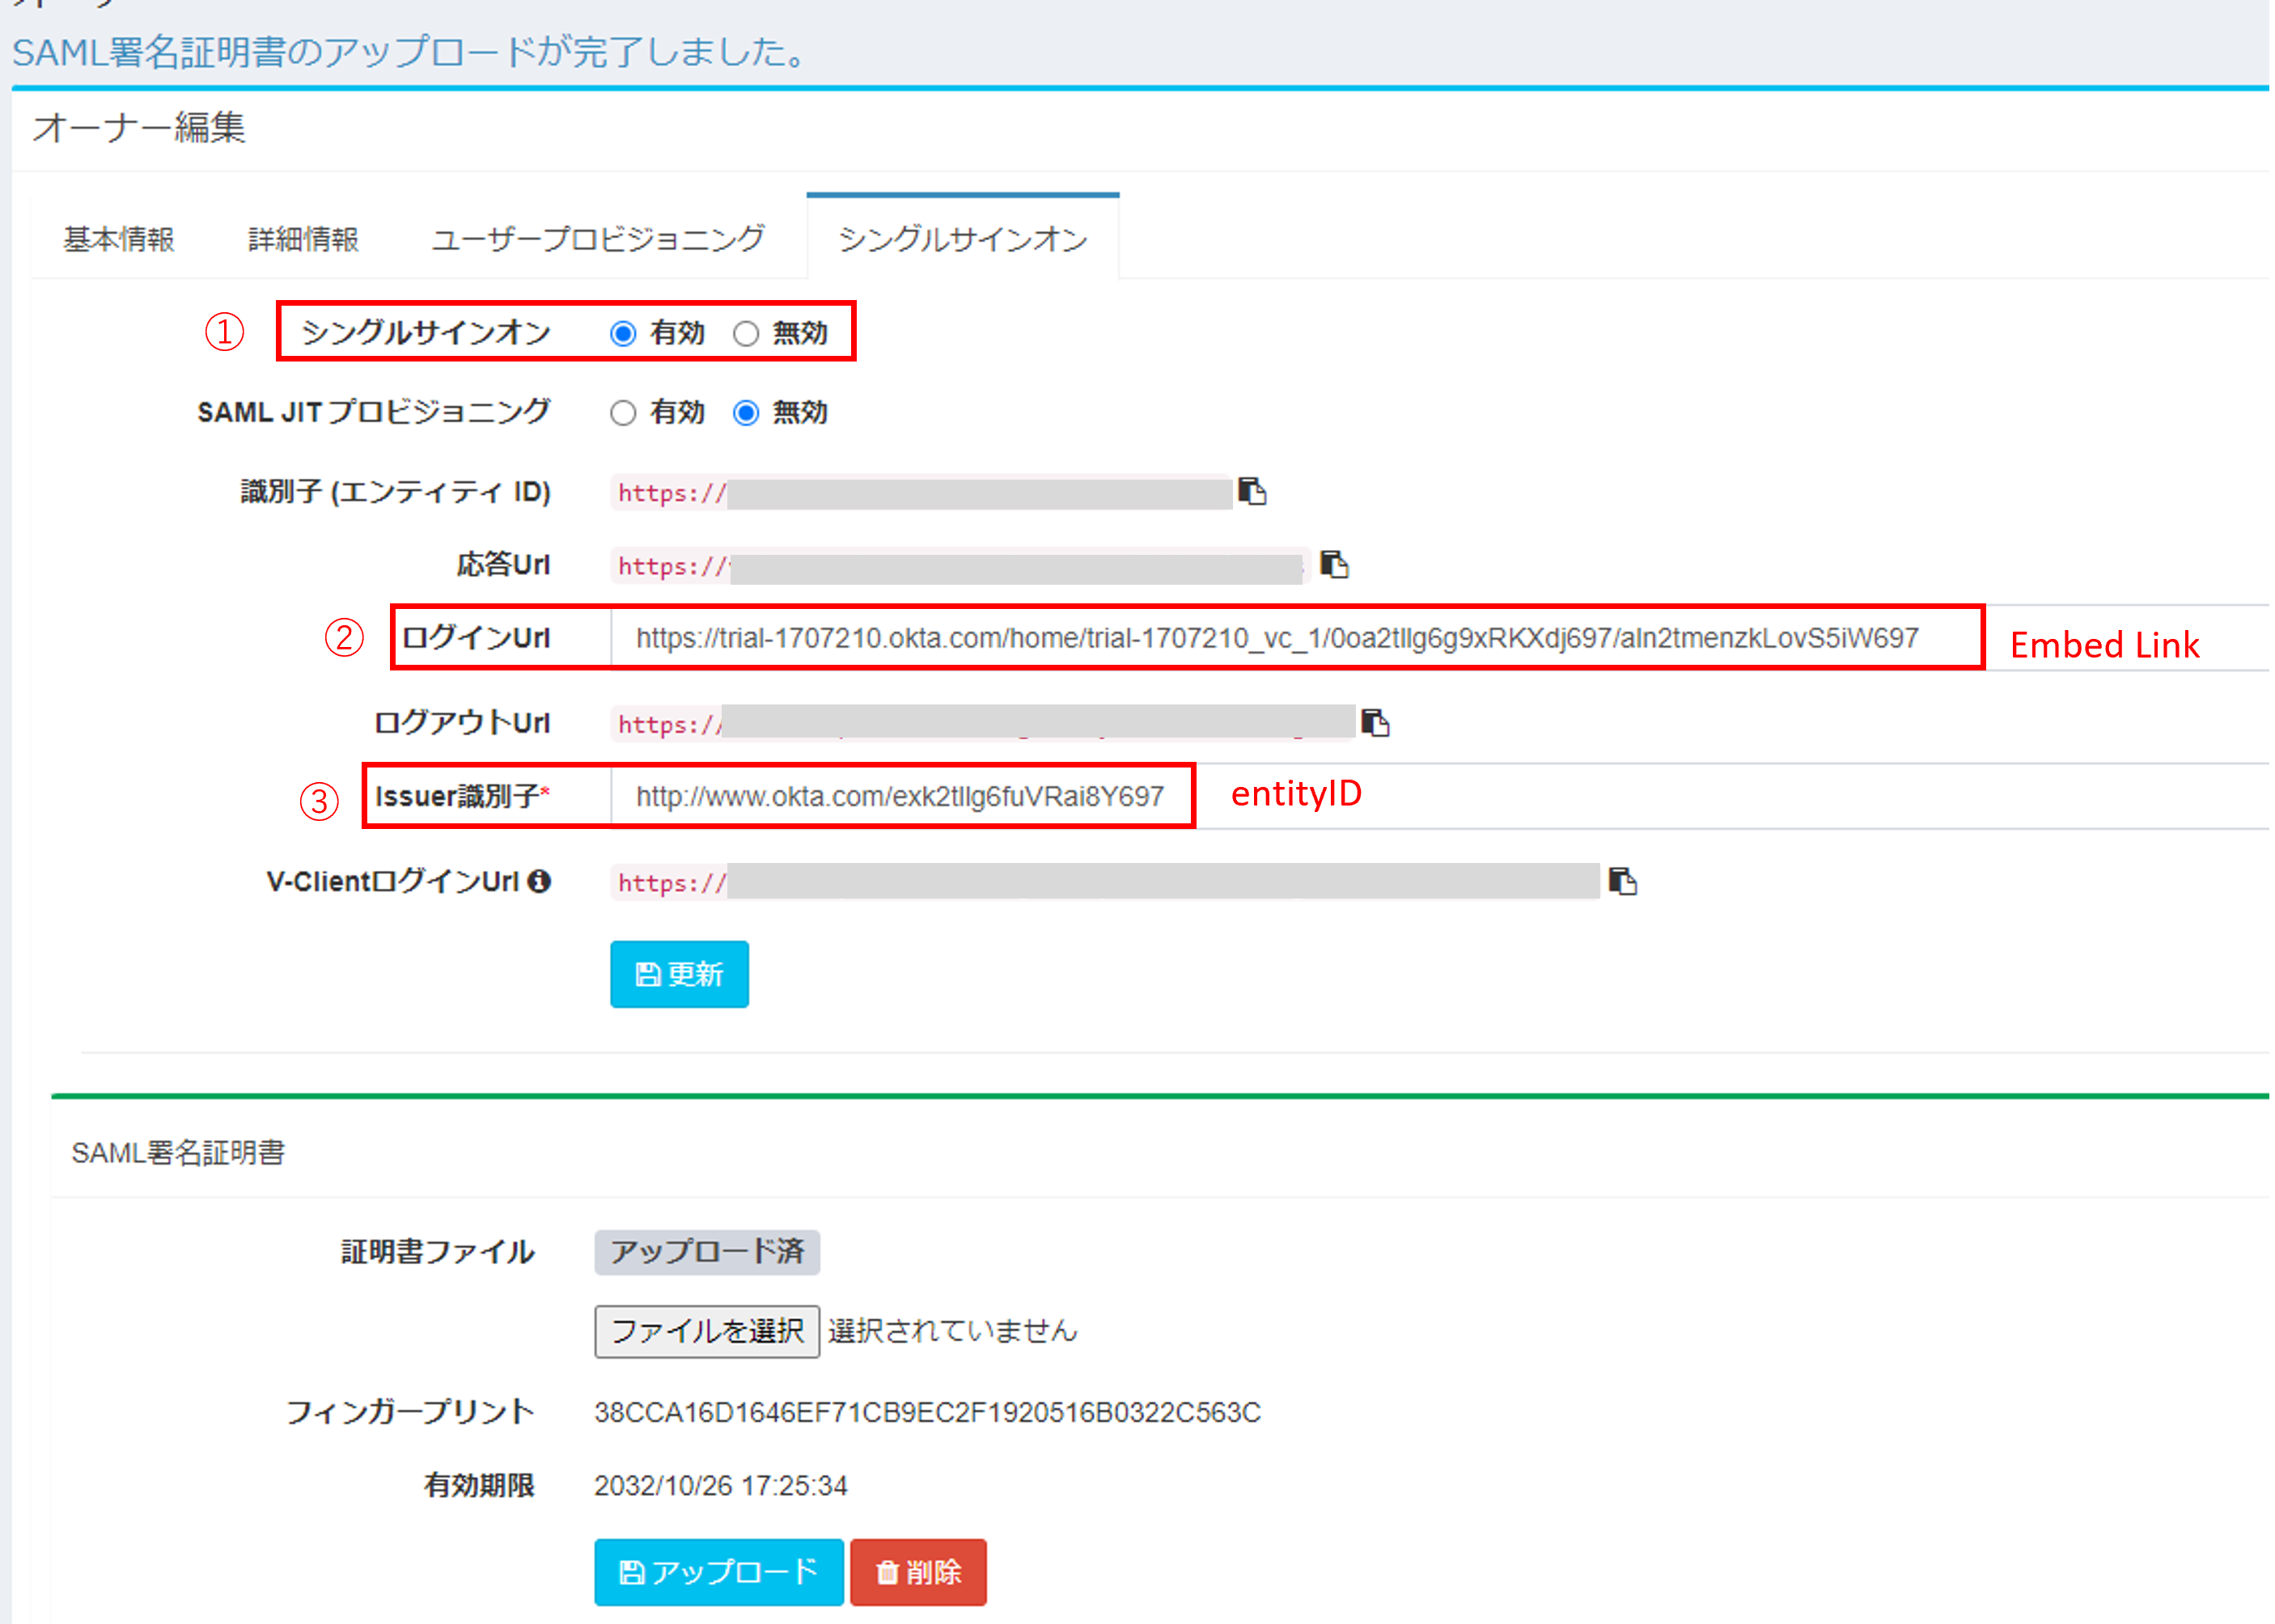Viewport: 2275px width, 1624px height.
Task: Click the 識別子 (エンティティ ID) https:// value
Action: point(921,492)
